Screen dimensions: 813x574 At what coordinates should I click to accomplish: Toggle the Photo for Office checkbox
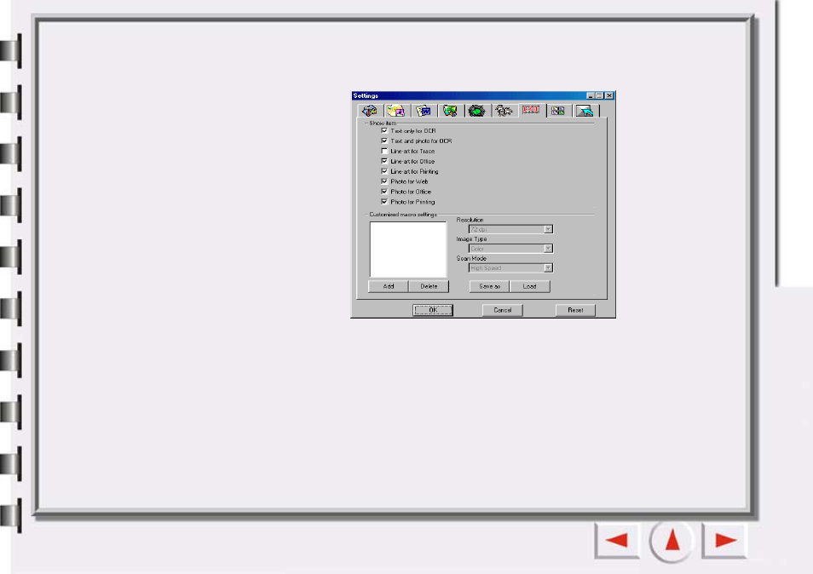384,192
